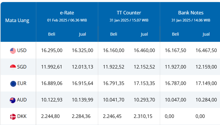Click the Beli subheader under e-Rate
The height and width of the screenshot is (125, 220).
point(52,34)
